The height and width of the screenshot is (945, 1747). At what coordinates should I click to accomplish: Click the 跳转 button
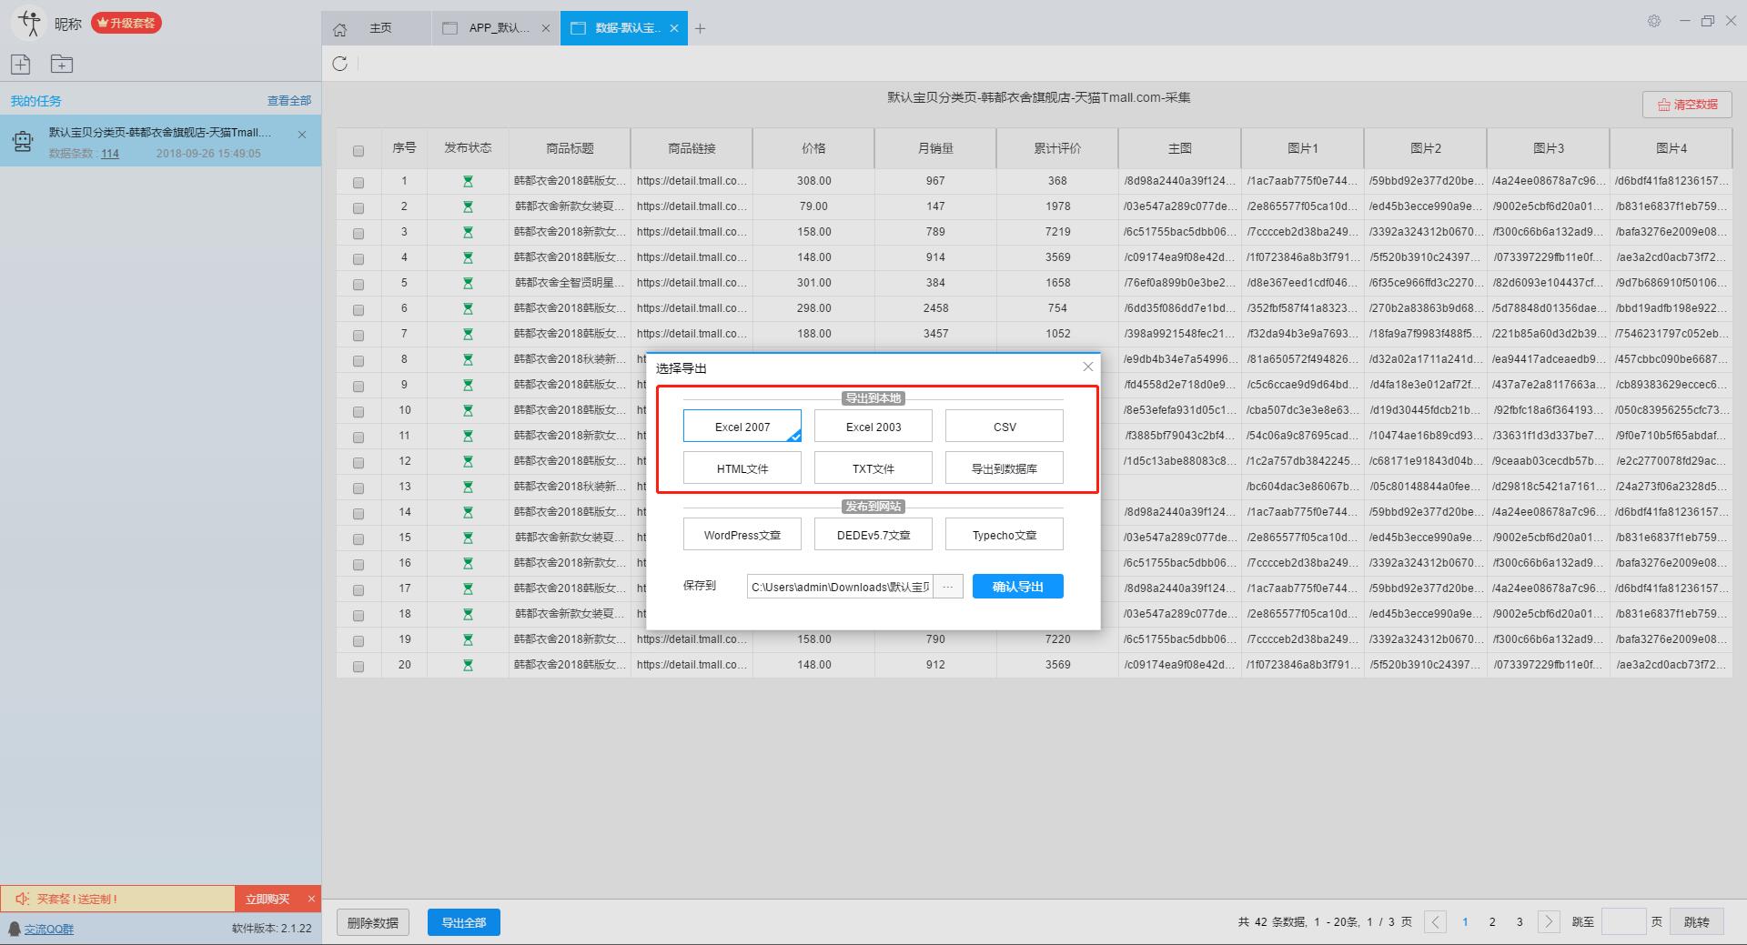pos(1697,921)
